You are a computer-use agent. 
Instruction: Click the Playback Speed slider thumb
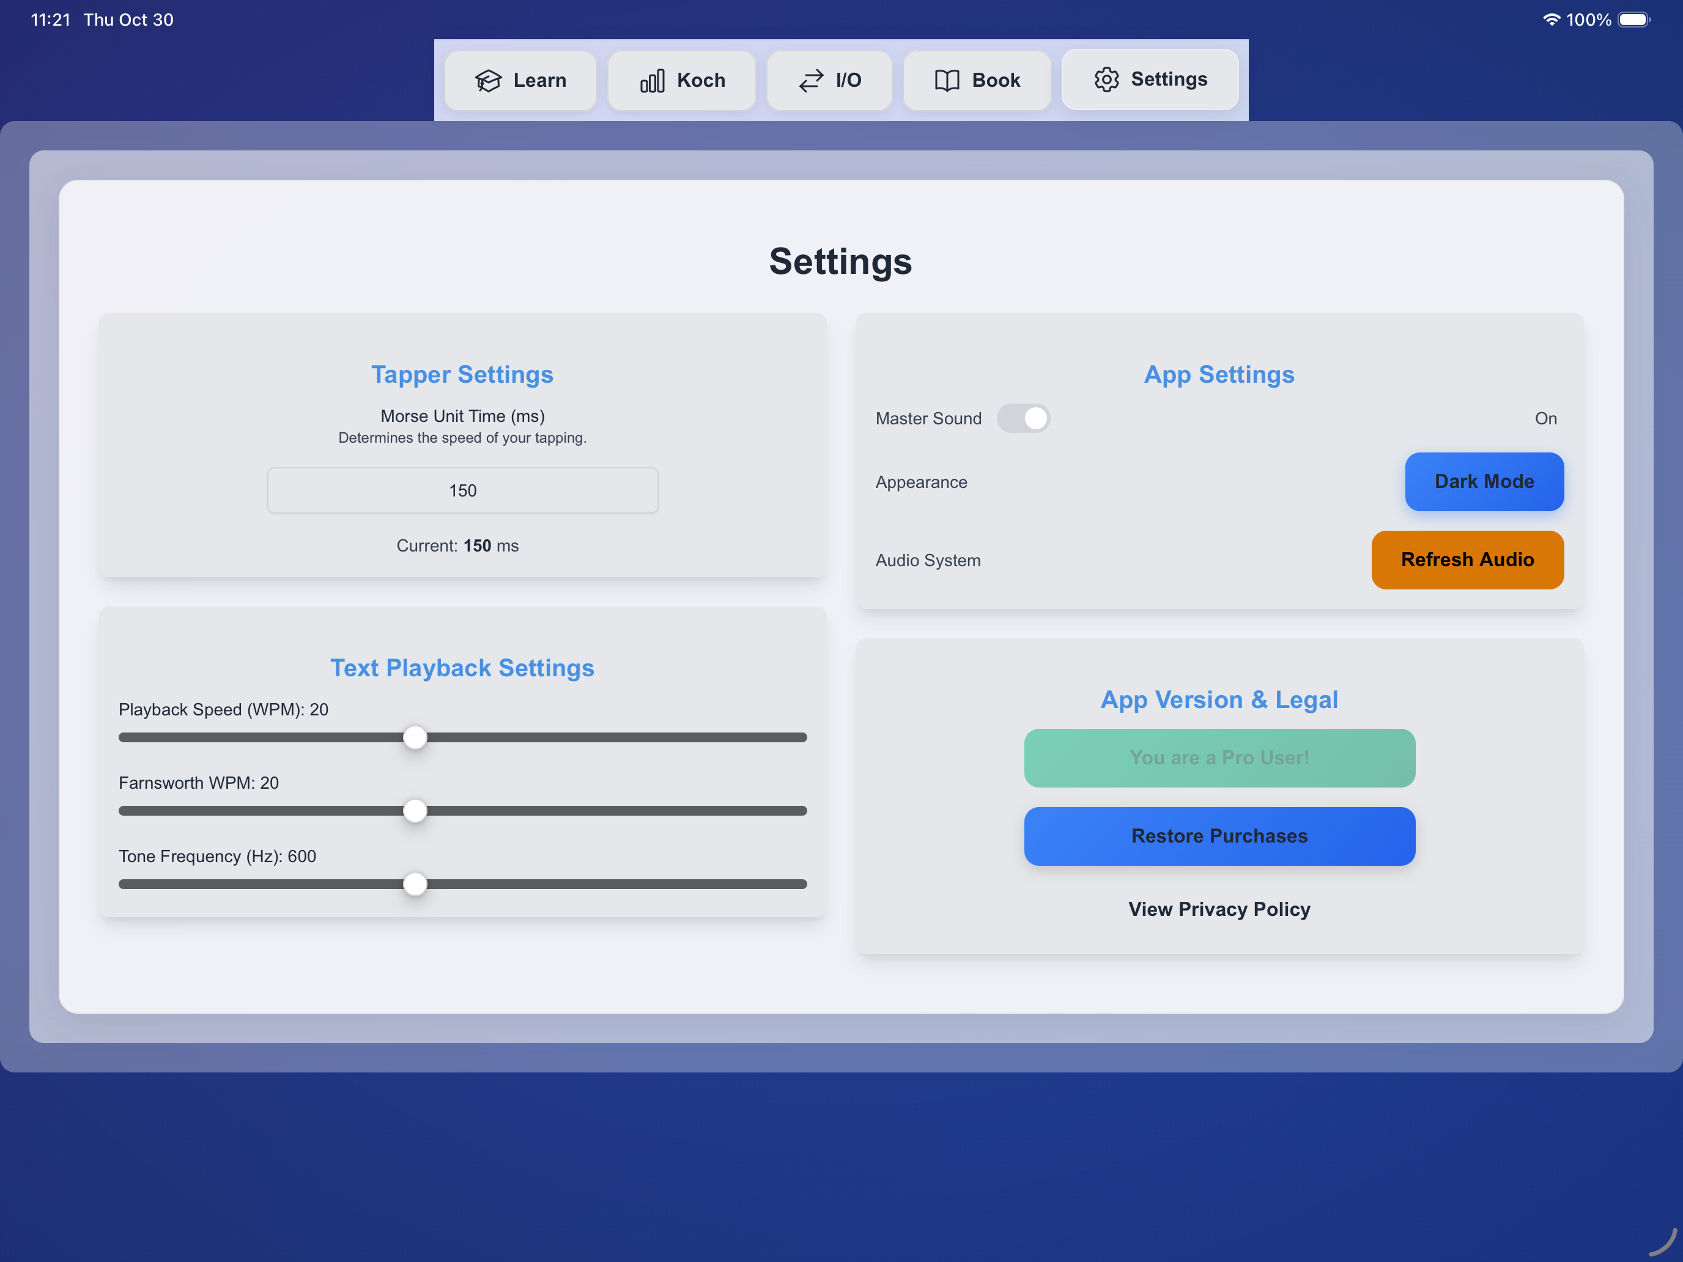[415, 737]
